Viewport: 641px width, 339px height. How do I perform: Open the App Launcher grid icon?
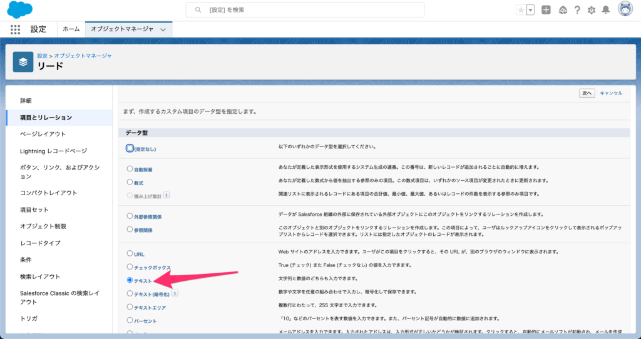pyautogui.click(x=16, y=29)
